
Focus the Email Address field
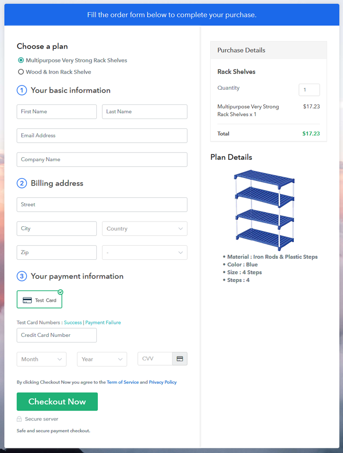pyautogui.click(x=102, y=136)
